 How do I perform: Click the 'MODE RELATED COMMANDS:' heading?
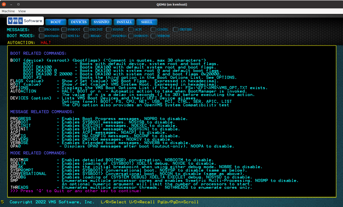point(38,153)
